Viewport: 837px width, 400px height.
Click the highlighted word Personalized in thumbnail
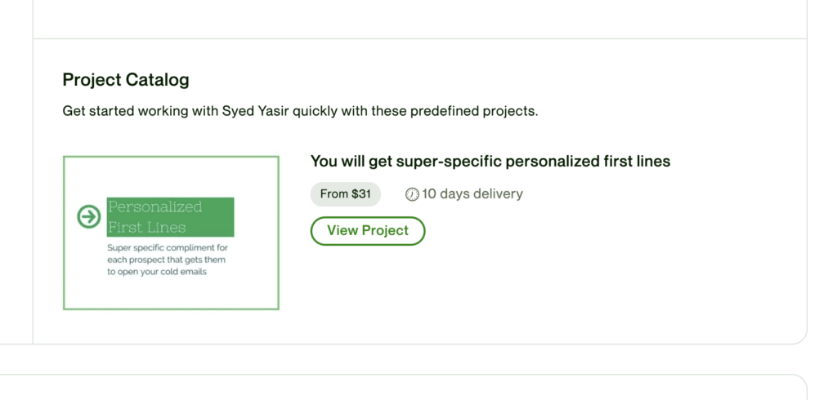point(155,207)
